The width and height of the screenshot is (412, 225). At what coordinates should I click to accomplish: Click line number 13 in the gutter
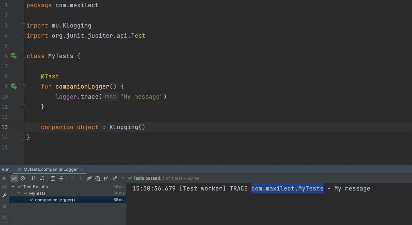tap(5, 127)
